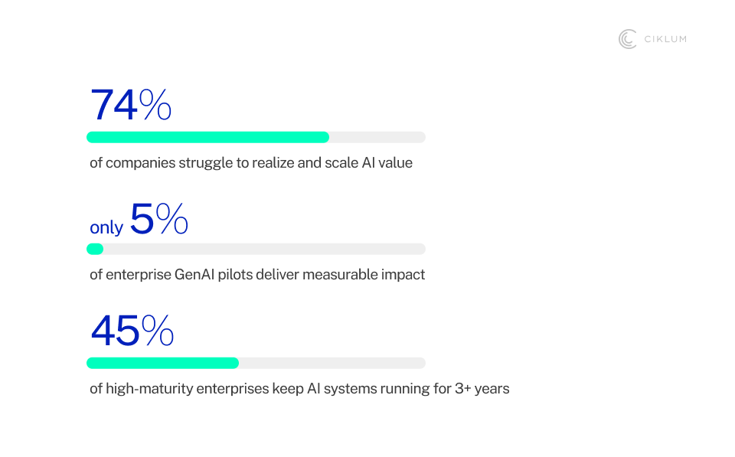Click the large 5 digit
This screenshot has width=735, height=457.
pyautogui.click(x=142, y=218)
